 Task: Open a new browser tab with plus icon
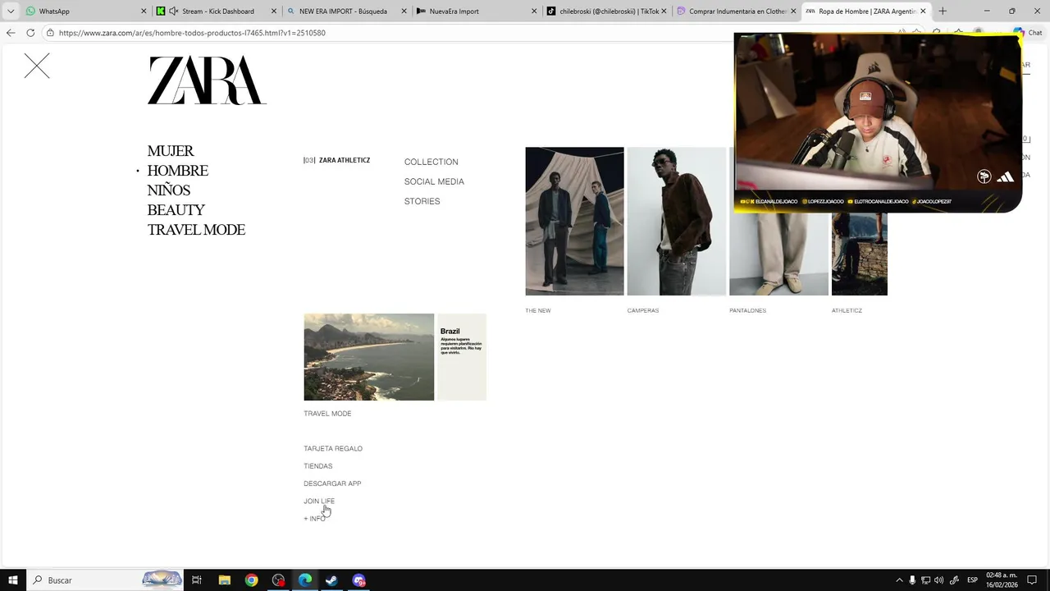point(943,11)
